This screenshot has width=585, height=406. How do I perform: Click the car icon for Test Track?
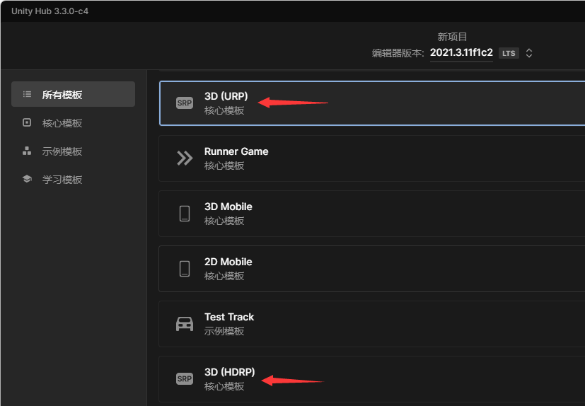pos(185,324)
